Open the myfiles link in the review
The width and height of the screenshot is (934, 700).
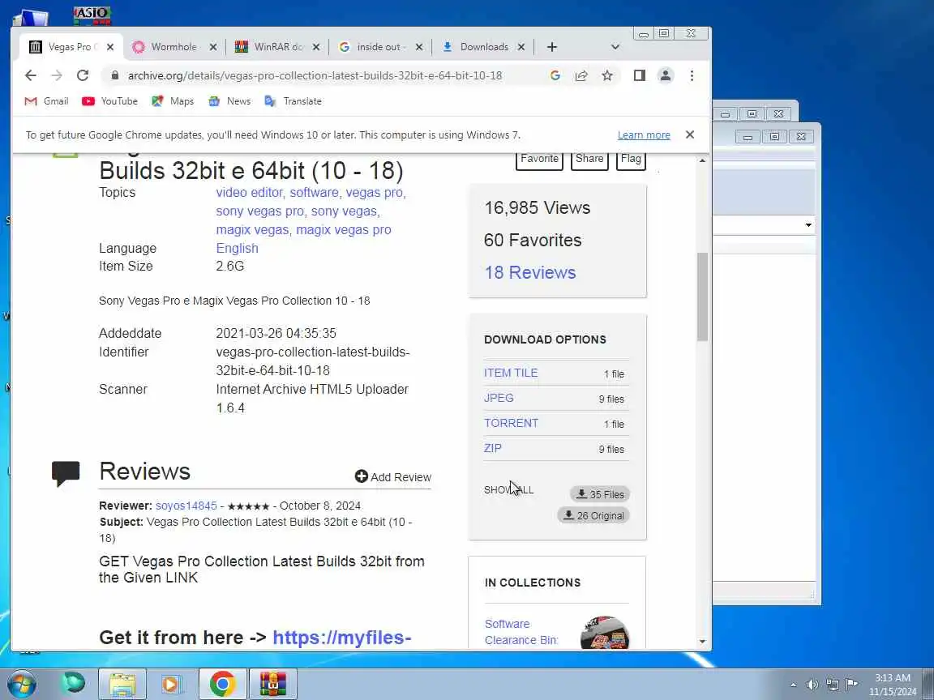342,637
